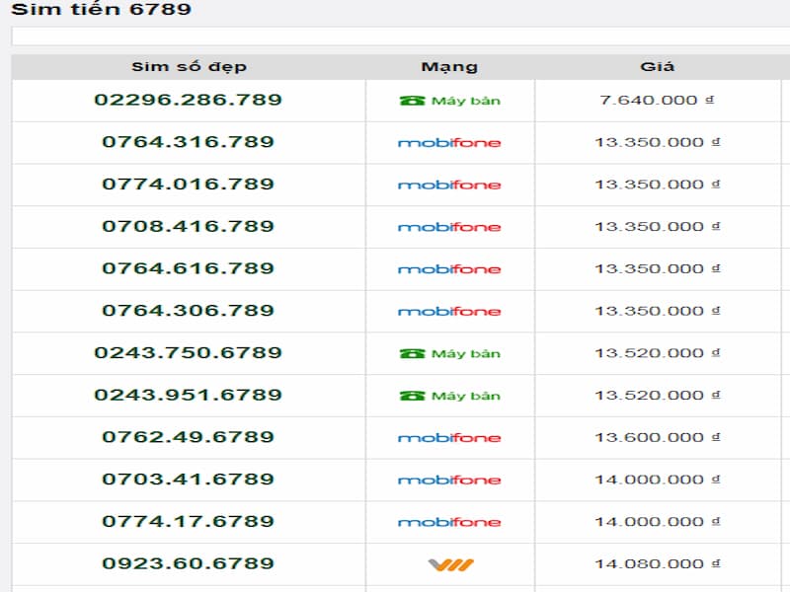Click the price for 0703.41.6789
The width and height of the screenshot is (790, 592).
pos(657,480)
